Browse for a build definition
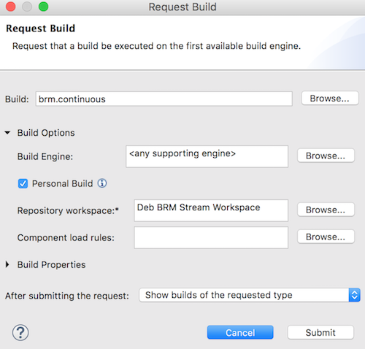This screenshot has width=365, height=349. click(330, 99)
